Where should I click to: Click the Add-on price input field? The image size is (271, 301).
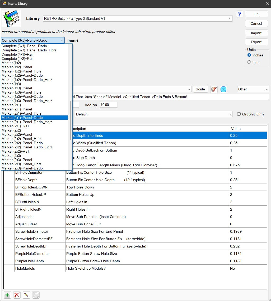point(109,105)
